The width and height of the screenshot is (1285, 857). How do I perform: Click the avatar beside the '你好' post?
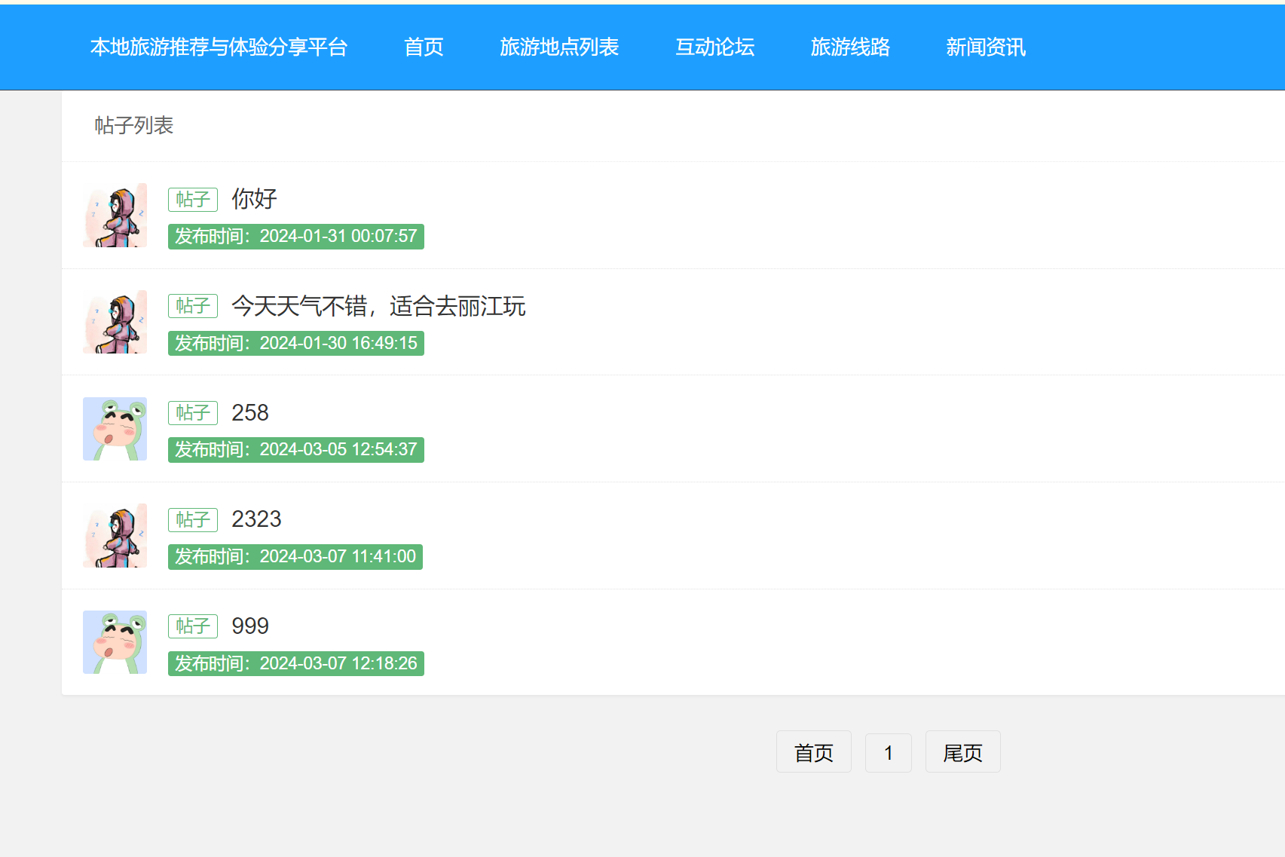[x=115, y=216]
